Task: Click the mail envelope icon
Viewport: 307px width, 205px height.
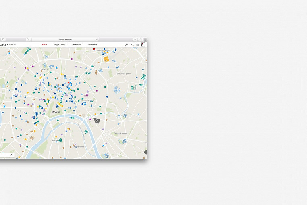Action: tap(137, 45)
